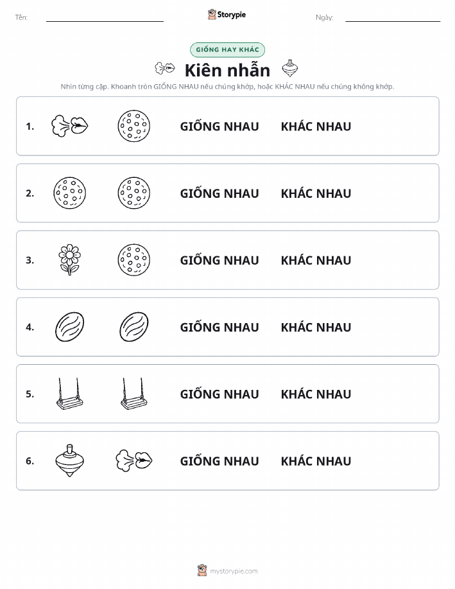Click the left cookie icon in row 2
The image size is (455, 589).
coord(69,193)
